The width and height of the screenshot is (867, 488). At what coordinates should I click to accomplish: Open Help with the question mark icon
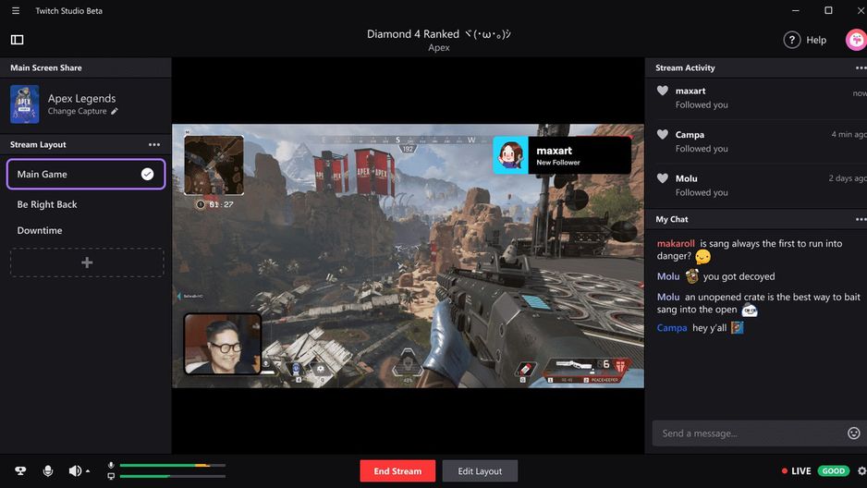(792, 40)
